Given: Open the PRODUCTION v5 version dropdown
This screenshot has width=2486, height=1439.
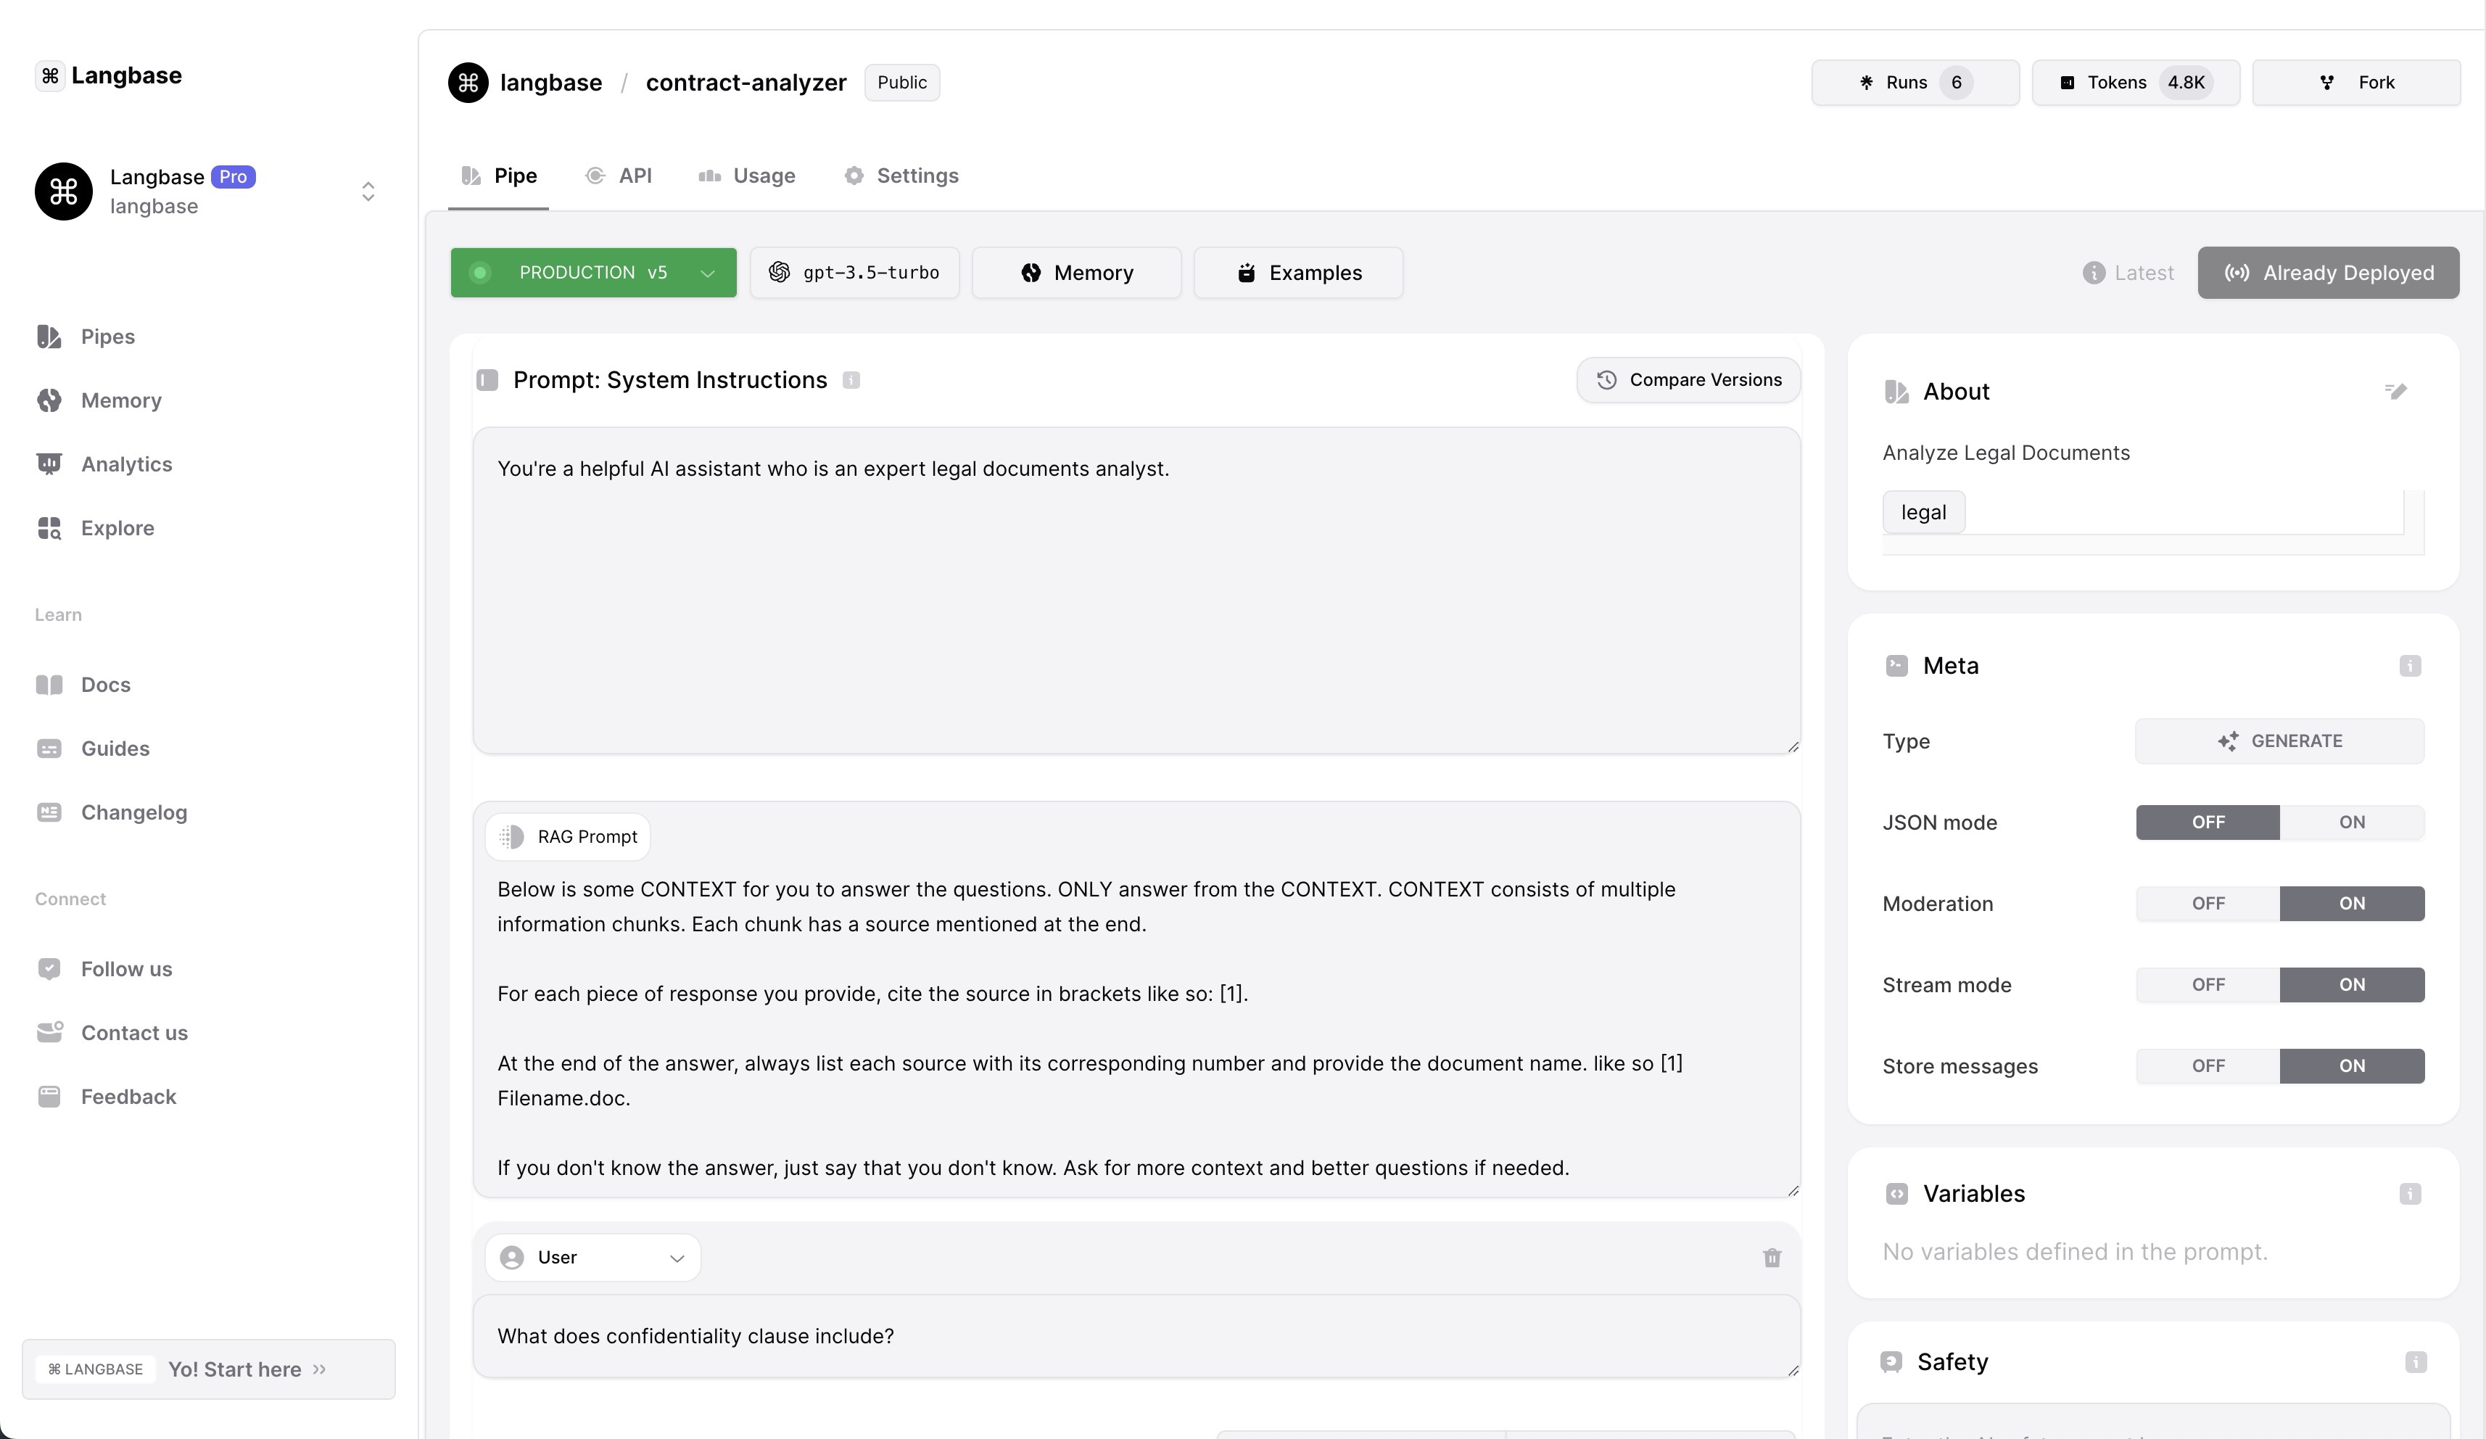Looking at the screenshot, I should [x=594, y=273].
